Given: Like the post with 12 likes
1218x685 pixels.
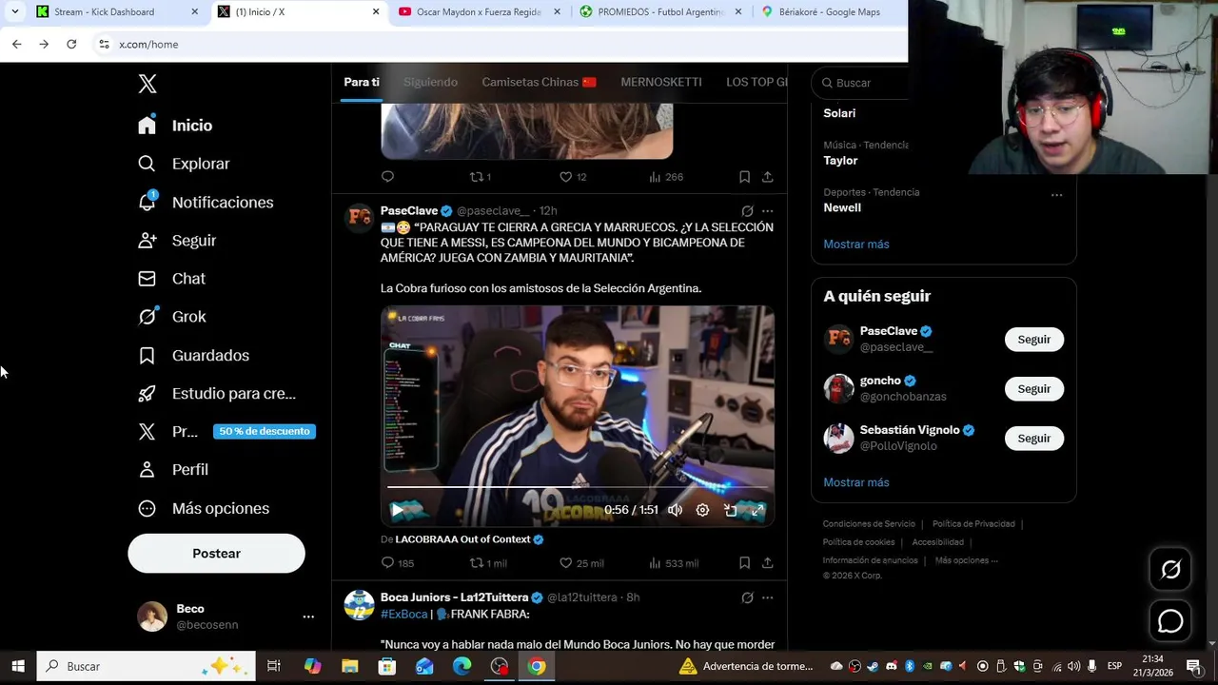Looking at the screenshot, I should (572, 177).
